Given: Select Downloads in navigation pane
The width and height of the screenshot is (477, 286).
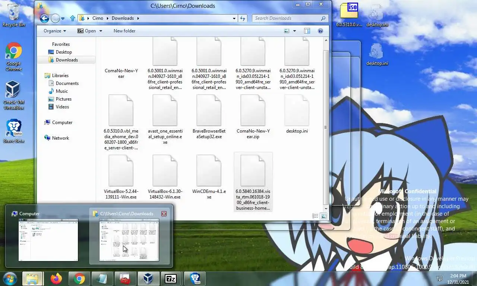Looking at the screenshot, I should click(67, 60).
